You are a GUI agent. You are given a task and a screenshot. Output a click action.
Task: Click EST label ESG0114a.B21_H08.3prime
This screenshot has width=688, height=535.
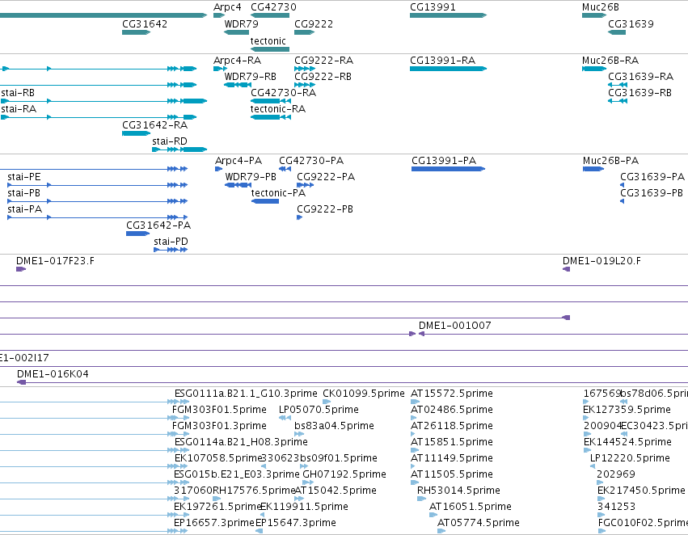pyautogui.click(x=241, y=443)
